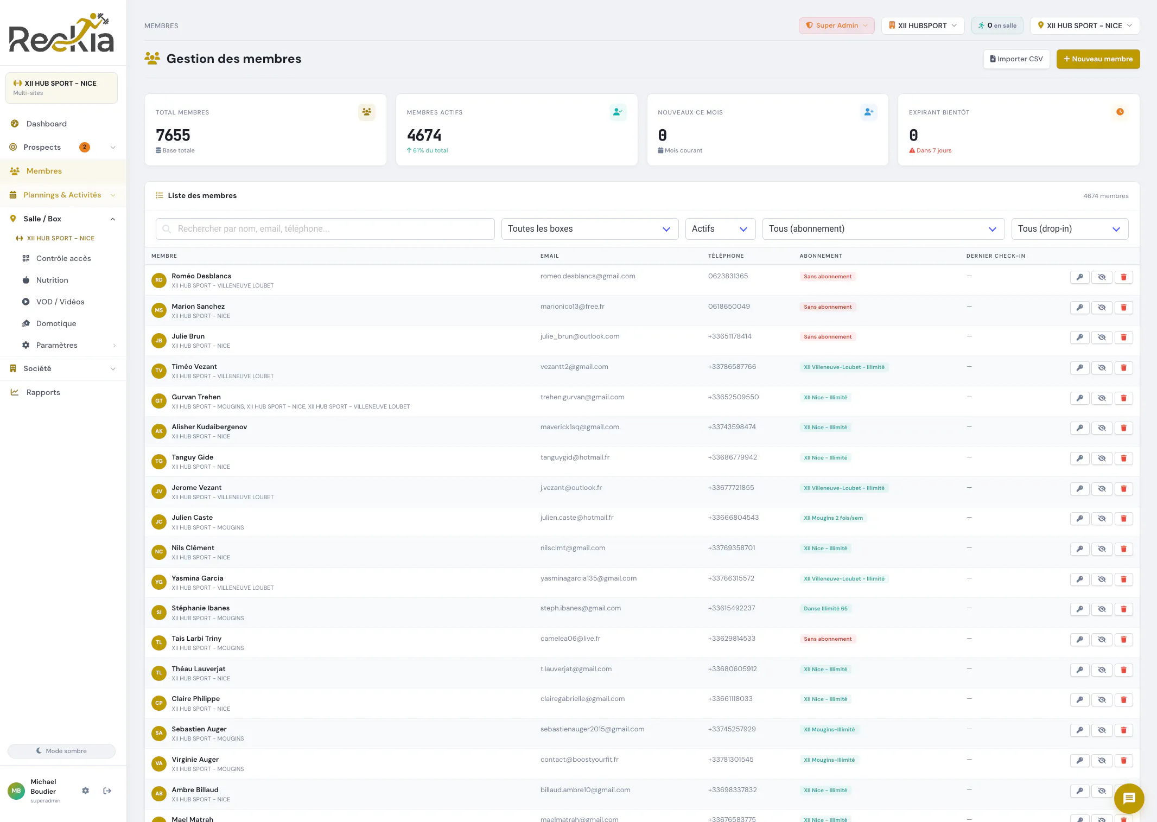Delete member Marion Sanchez with trash icon
The width and height of the screenshot is (1157, 822).
coord(1123,308)
